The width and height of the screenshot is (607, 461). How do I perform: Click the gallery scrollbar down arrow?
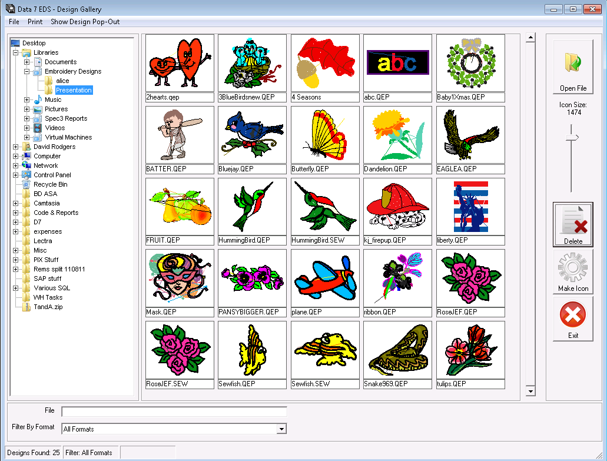[530, 391]
